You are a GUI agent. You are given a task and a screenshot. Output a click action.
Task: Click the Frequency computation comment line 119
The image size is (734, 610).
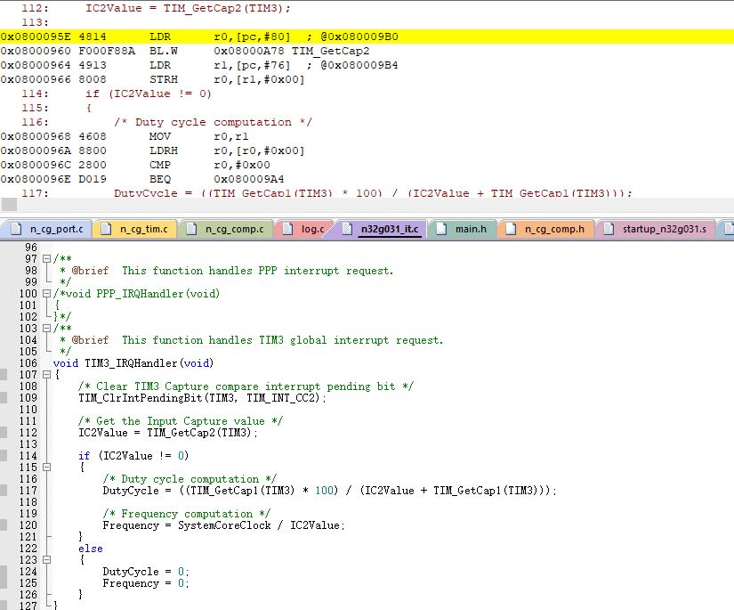[x=186, y=514]
